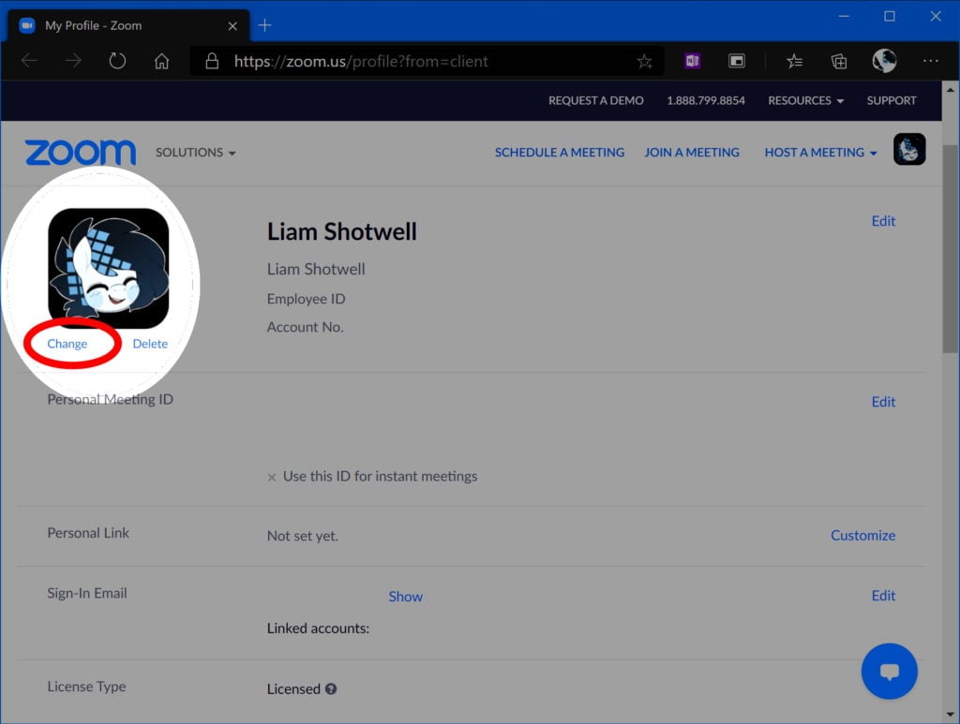Click the browser forward arrow
The width and height of the screenshot is (960, 724).
(x=73, y=61)
